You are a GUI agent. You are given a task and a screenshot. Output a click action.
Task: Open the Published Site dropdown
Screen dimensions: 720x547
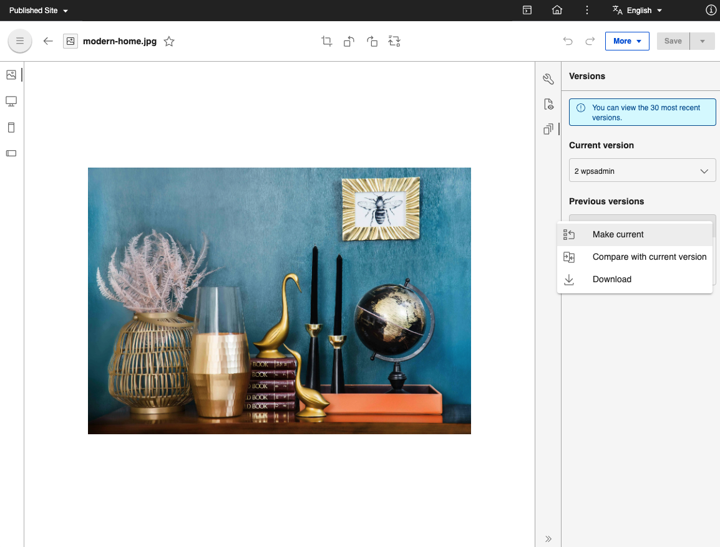[x=39, y=11]
